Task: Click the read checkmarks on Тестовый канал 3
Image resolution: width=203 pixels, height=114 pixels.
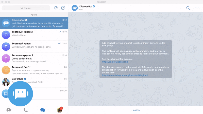Action: pos(60,32)
